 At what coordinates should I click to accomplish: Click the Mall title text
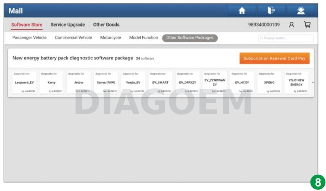16,11
